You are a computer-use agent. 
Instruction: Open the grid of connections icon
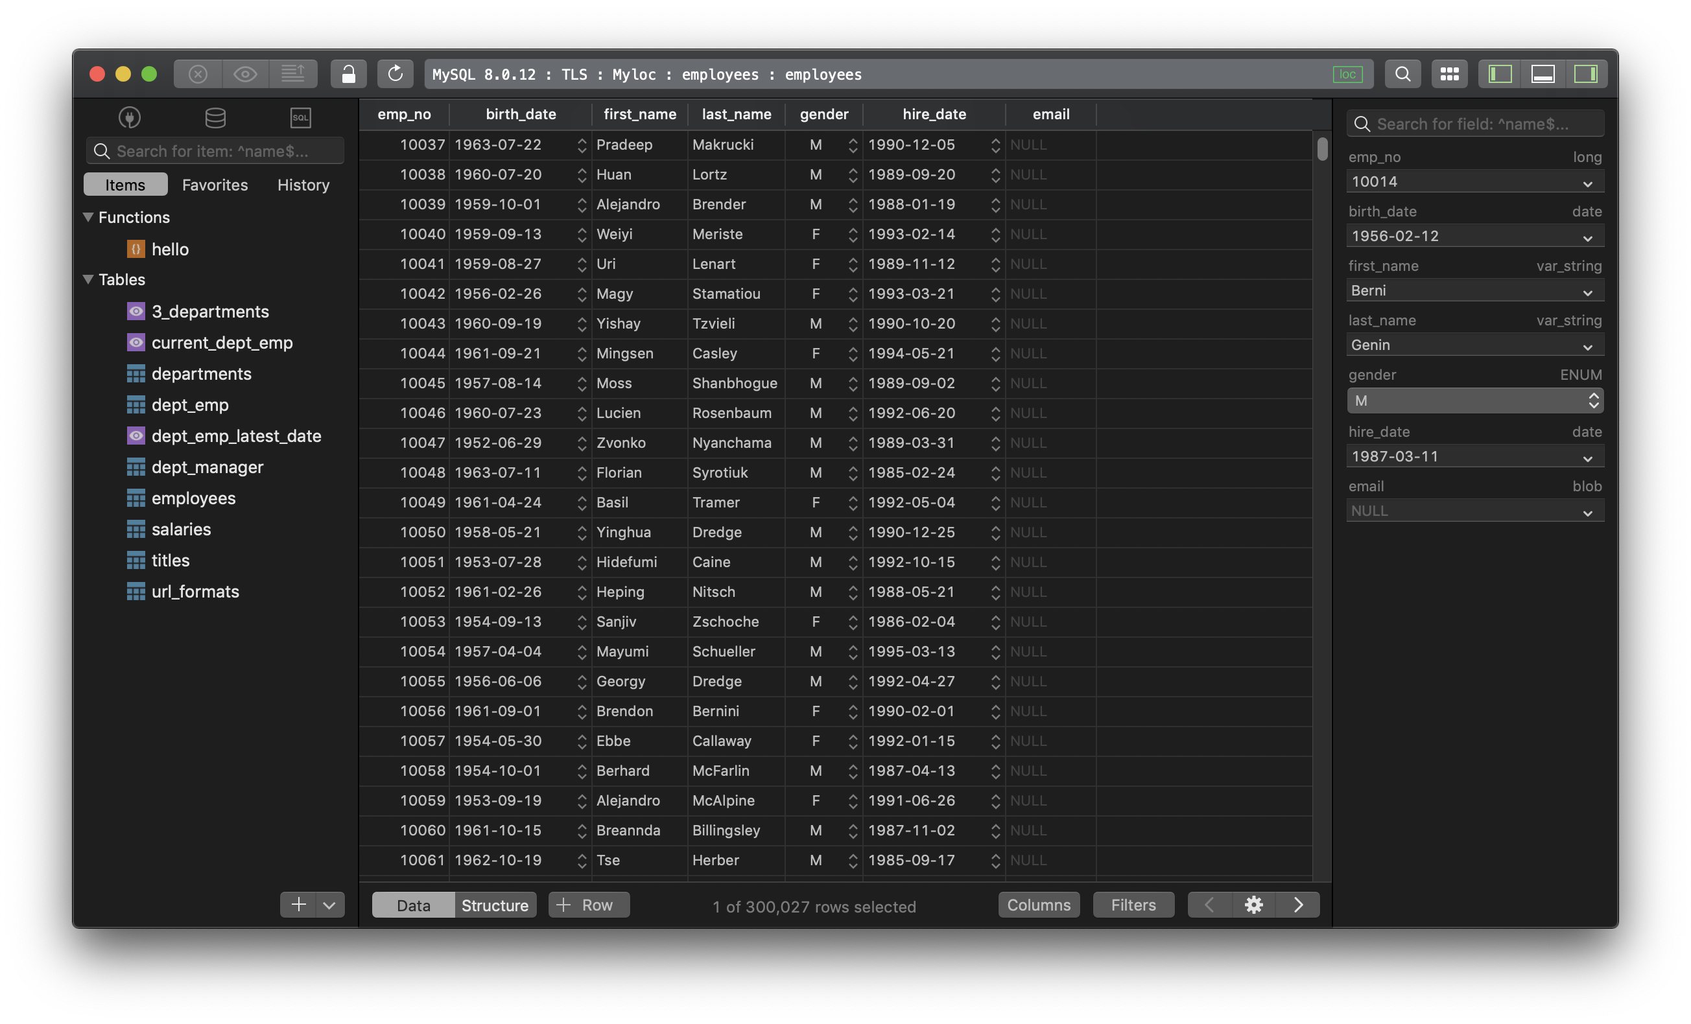1449,74
